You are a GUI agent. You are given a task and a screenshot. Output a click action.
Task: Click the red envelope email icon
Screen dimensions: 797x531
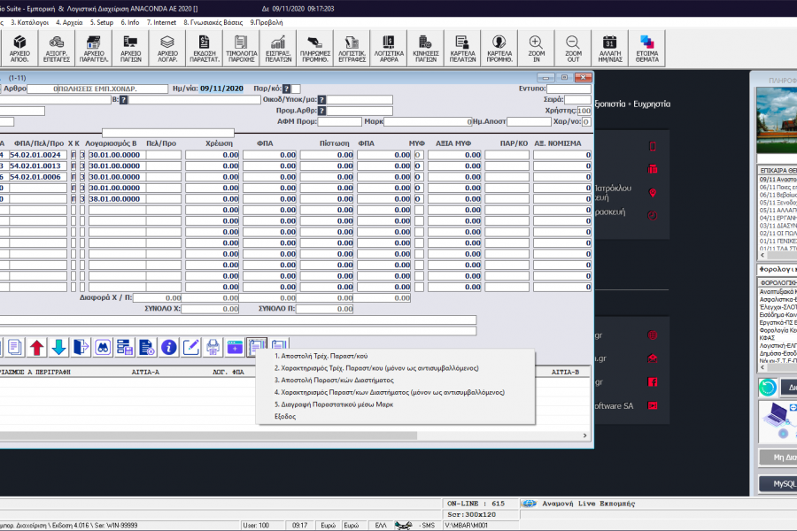[653, 358]
